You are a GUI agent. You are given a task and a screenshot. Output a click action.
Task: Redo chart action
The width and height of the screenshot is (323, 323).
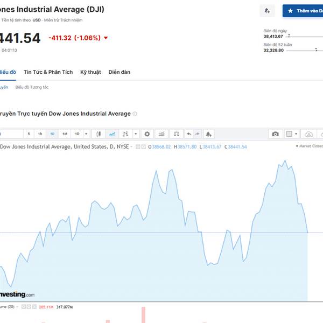198,134
